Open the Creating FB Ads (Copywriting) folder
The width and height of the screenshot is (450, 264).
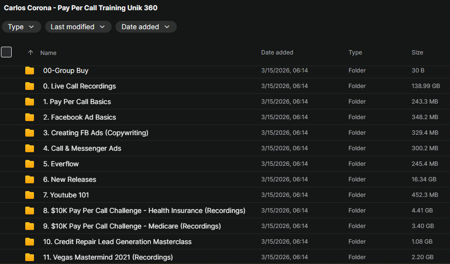[x=96, y=133]
